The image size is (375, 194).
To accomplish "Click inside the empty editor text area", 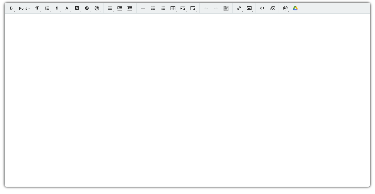I will click(187, 100).
